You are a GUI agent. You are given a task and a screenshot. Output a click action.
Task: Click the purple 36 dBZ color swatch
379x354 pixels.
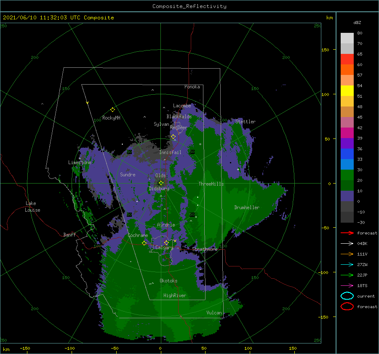click(x=347, y=143)
